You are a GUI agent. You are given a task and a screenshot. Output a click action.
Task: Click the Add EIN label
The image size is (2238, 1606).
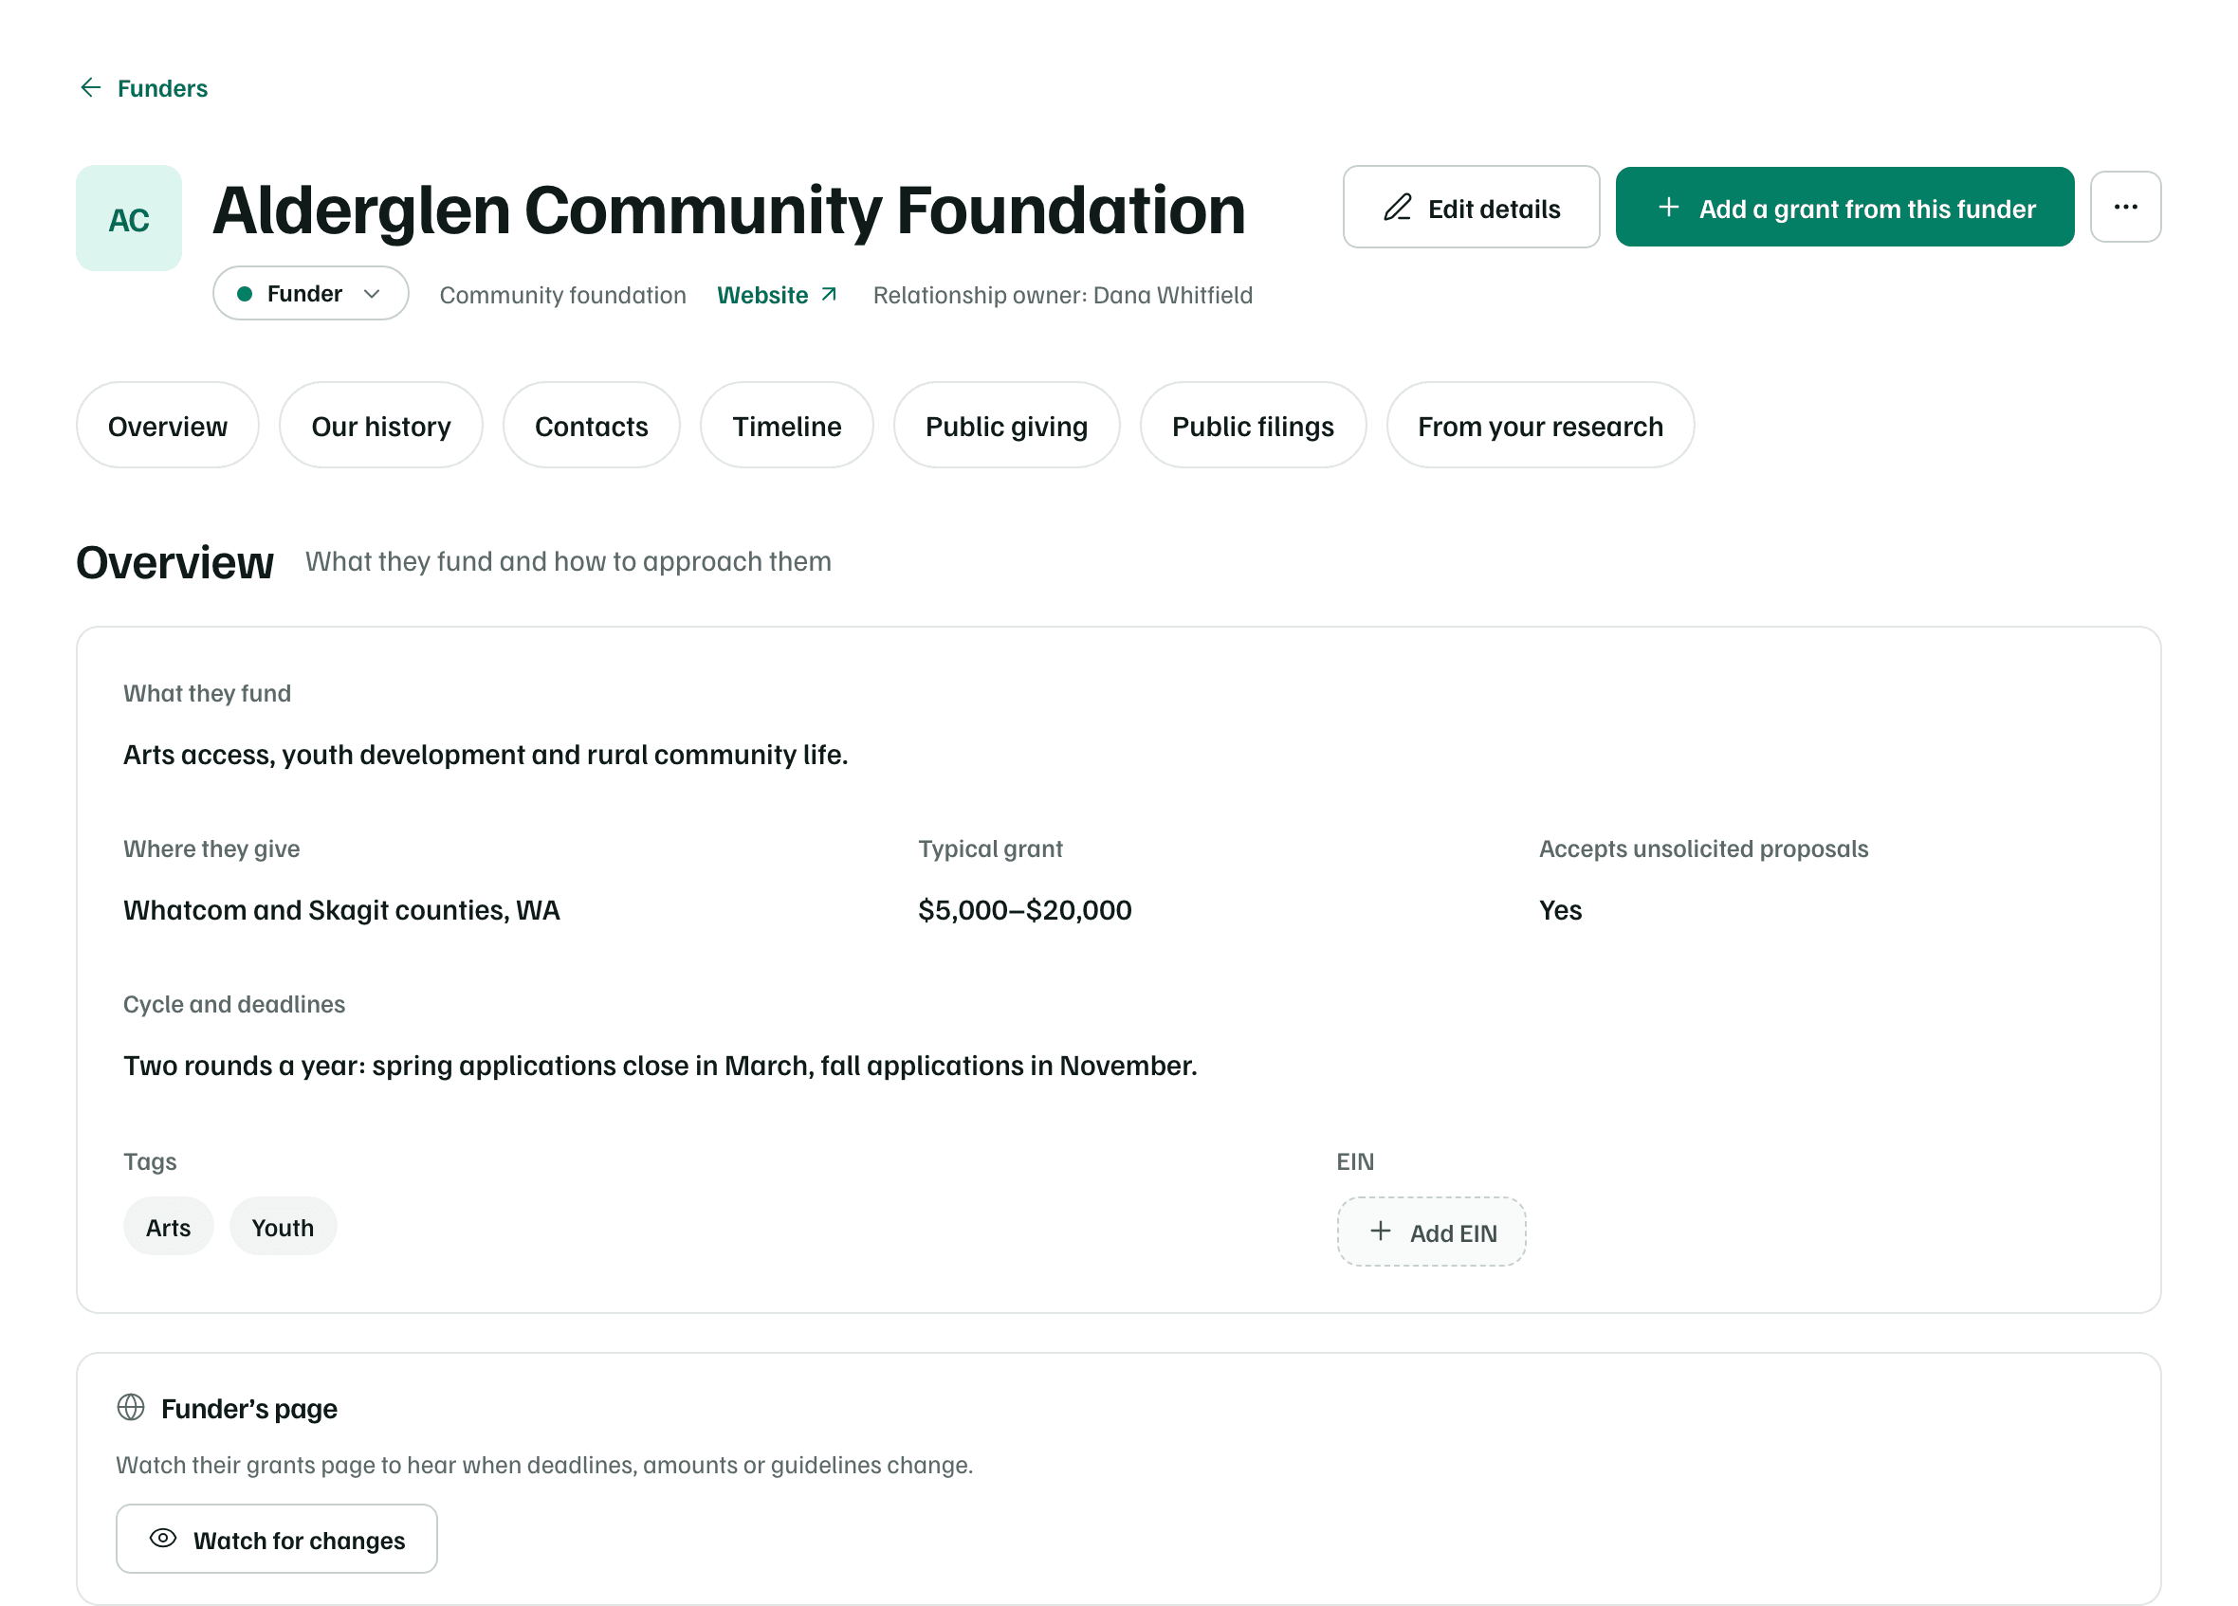click(x=1453, y=1233)
